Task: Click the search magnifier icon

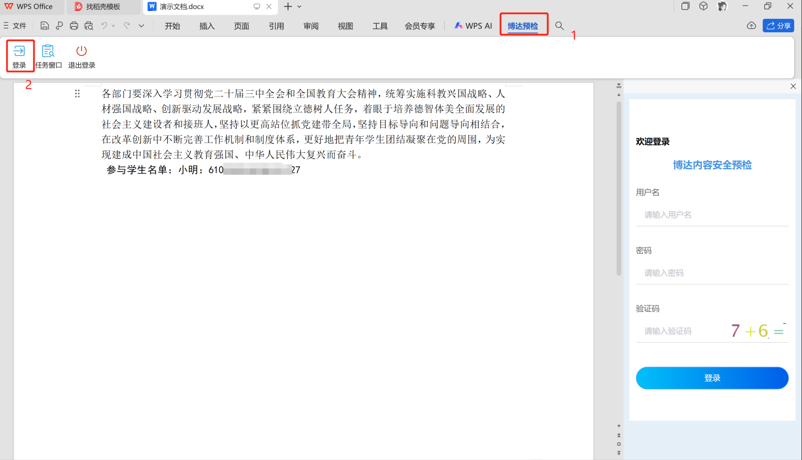Action: 559,26
